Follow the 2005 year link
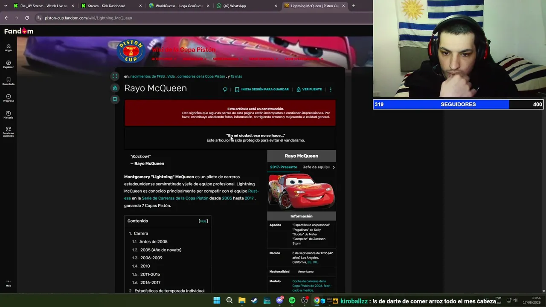This screenshot has height=307, width=546. 227,198
